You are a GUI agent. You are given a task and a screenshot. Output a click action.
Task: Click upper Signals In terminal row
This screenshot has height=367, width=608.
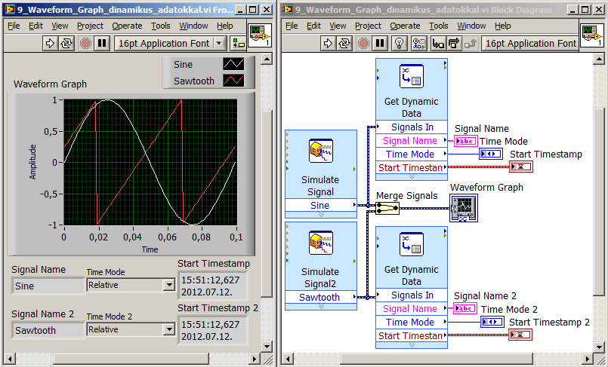412,127
